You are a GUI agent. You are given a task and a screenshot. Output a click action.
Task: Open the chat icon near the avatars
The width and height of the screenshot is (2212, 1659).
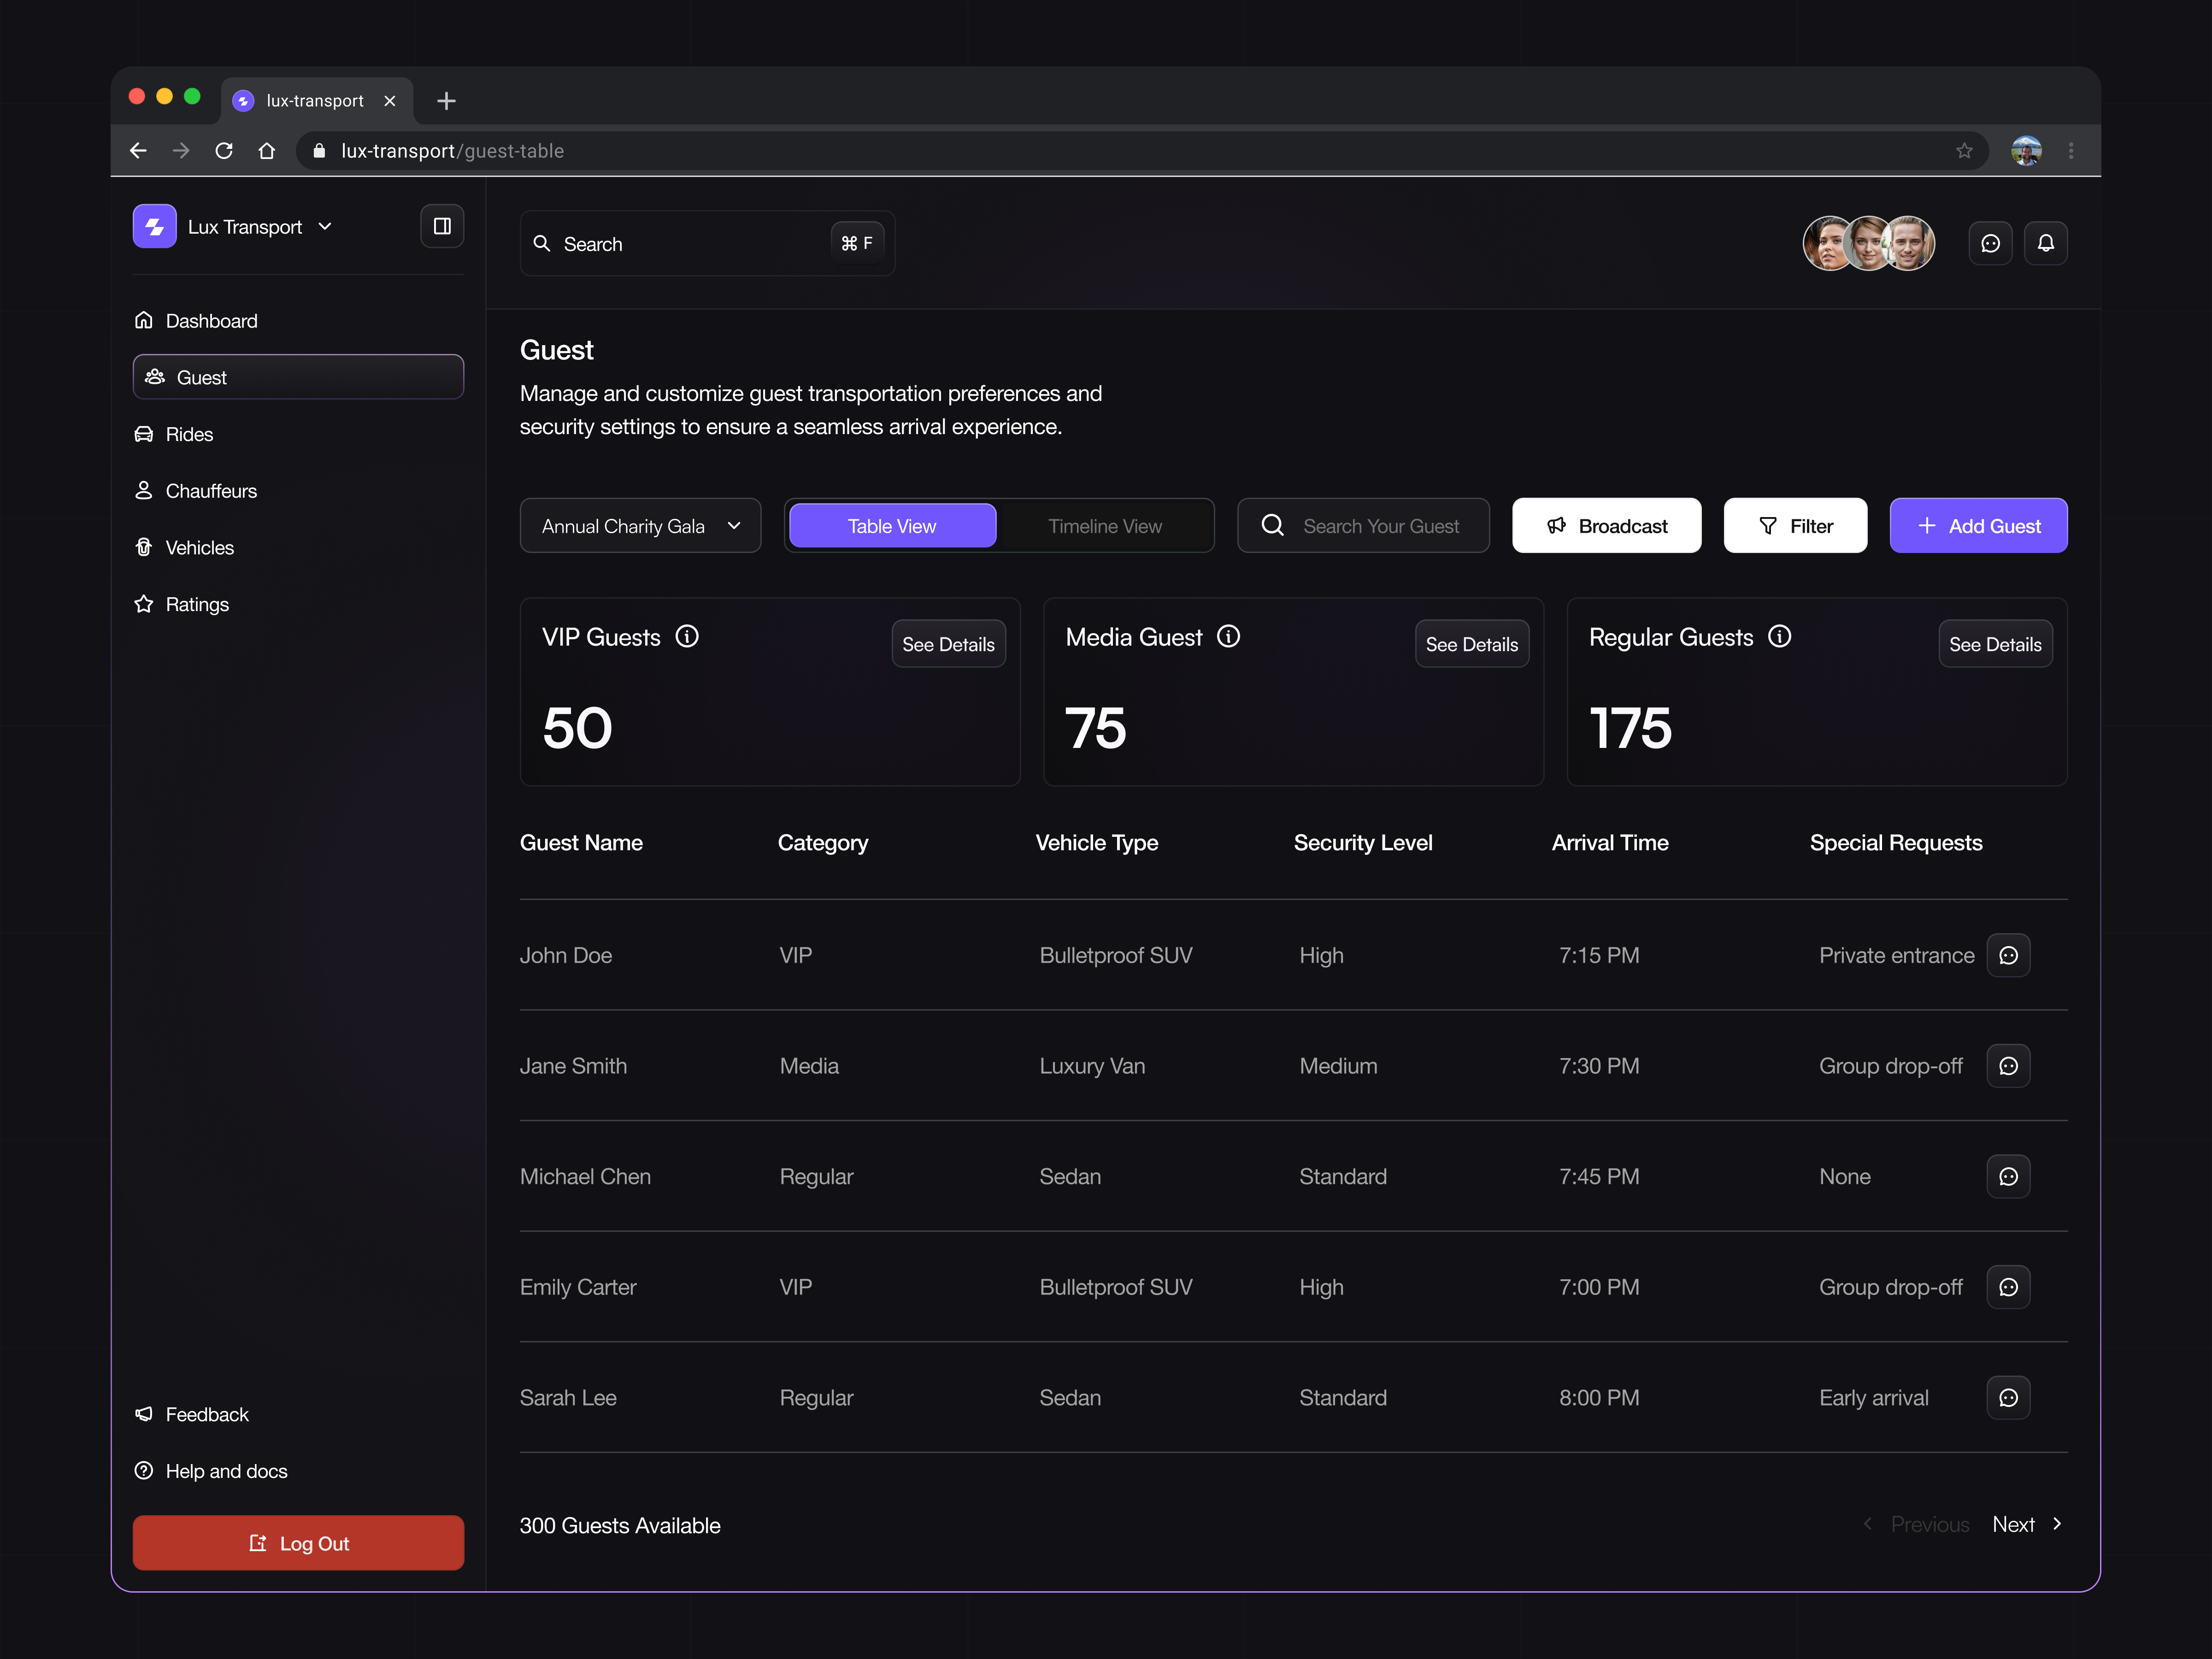[1990, 242]
